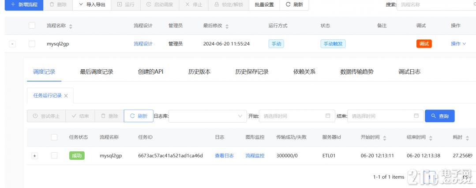Screen dimensions: 476x188
Task: Click the 尝试停止 button
Action: 46,116
